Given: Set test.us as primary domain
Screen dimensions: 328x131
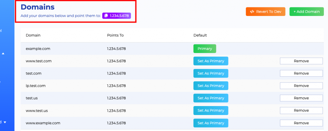Looking at the screenshot, I should pos(211,98).
